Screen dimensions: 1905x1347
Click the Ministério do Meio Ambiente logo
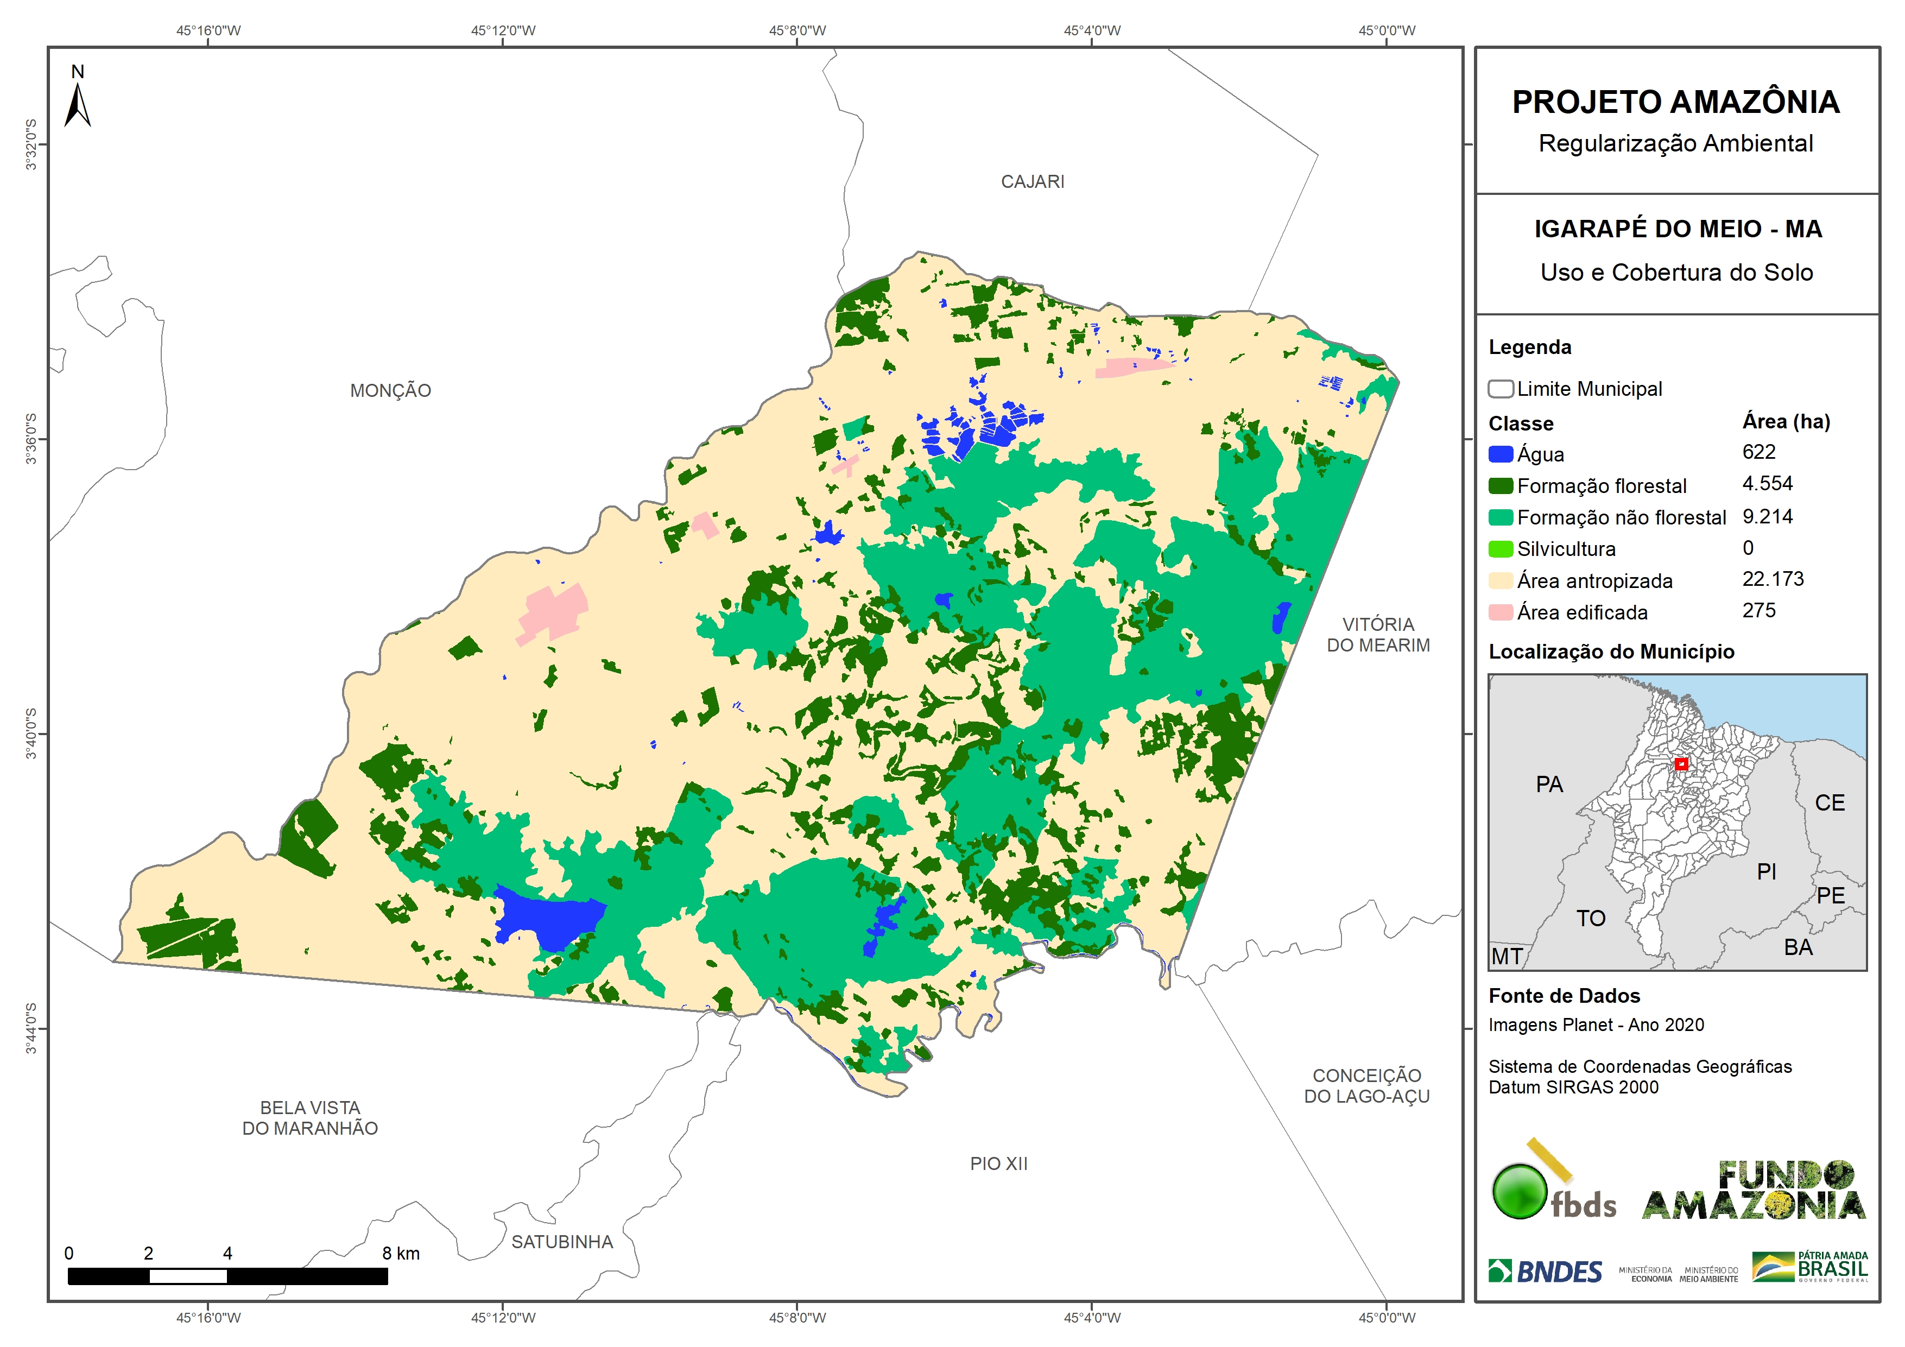pos(1708,1275)
